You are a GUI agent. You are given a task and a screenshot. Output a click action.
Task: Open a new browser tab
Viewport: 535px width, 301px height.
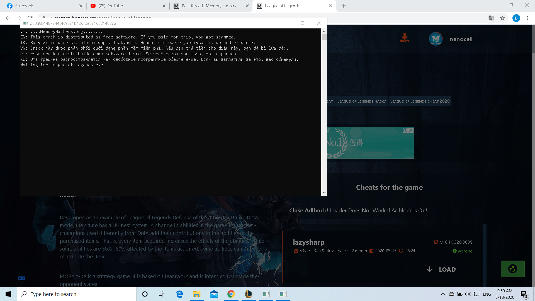(x=344, y=6)
